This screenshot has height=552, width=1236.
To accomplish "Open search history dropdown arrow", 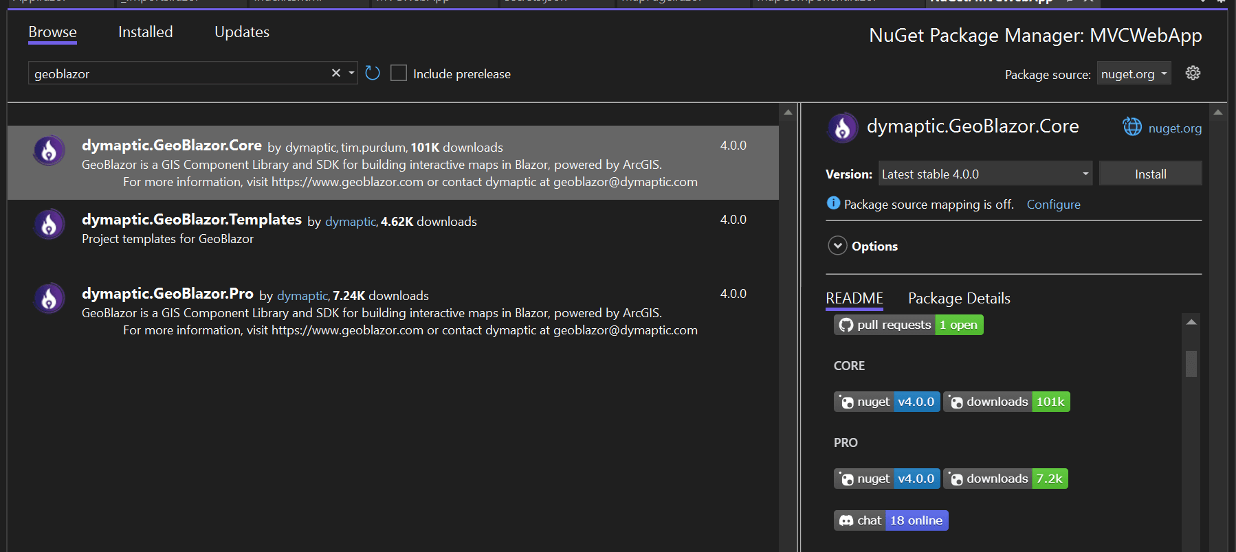I will click(x=351, y=73).
